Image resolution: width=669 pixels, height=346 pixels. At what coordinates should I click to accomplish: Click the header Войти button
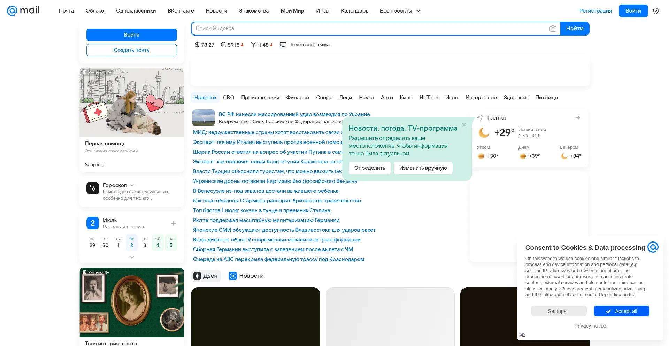coord(633,11)
